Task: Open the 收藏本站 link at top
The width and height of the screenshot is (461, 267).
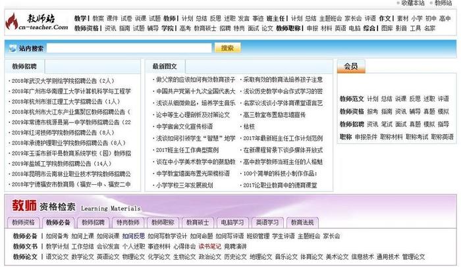Action: point(413,3)
